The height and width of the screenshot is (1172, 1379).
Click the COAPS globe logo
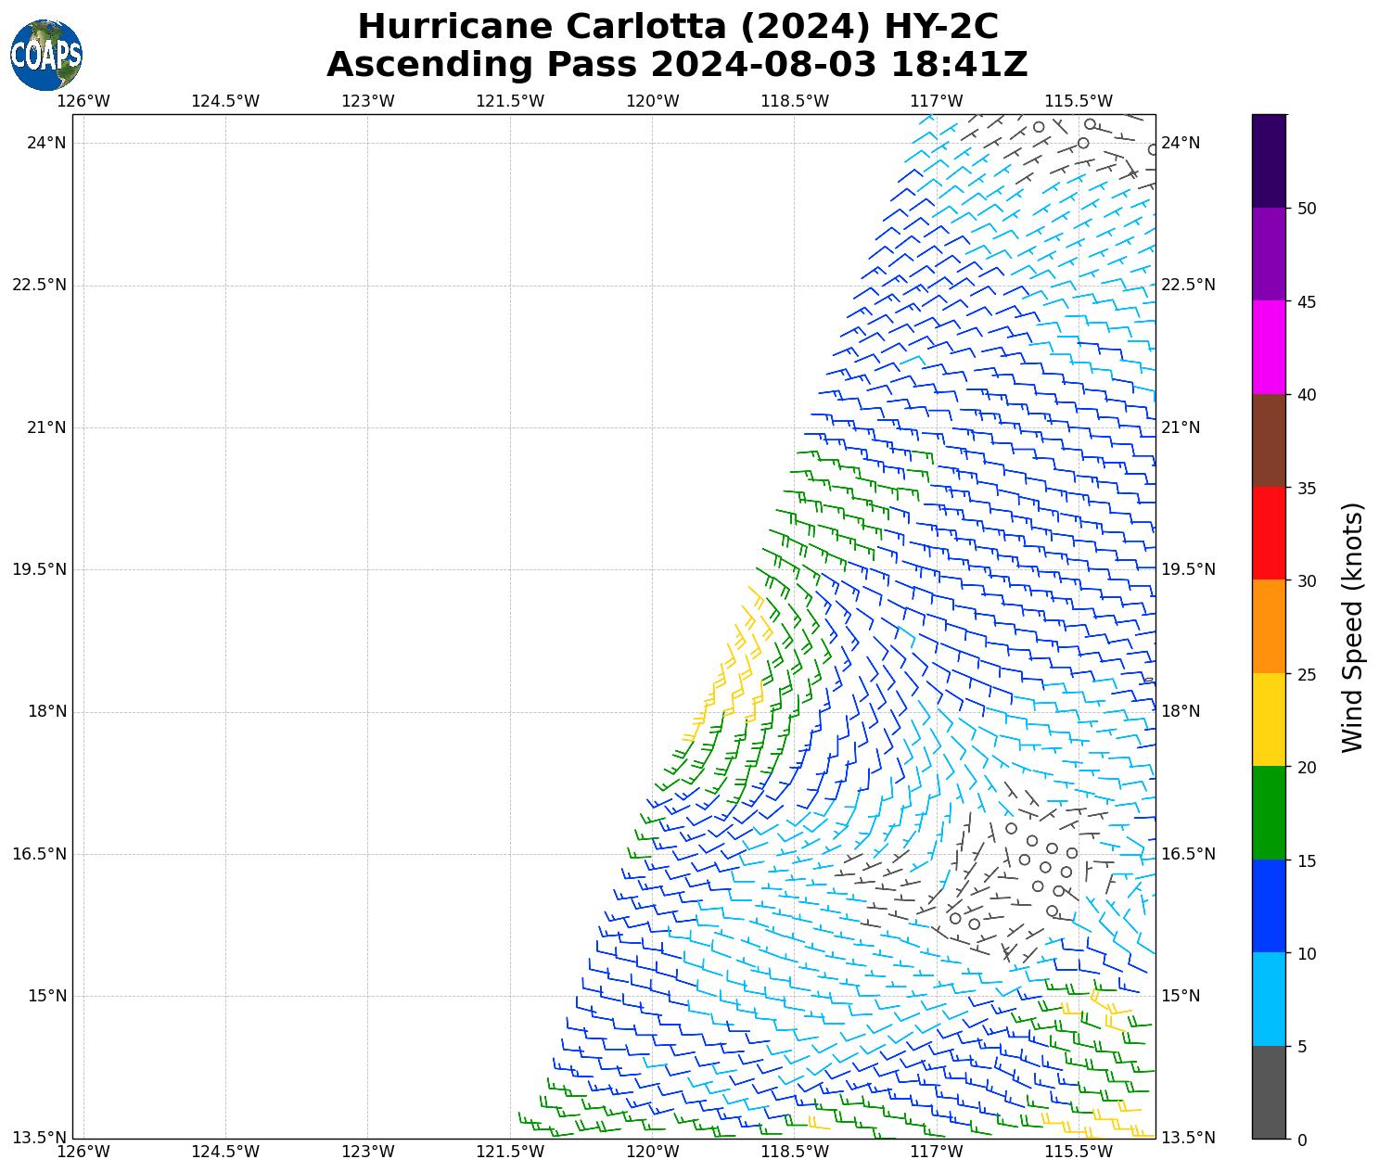(46, 55)
